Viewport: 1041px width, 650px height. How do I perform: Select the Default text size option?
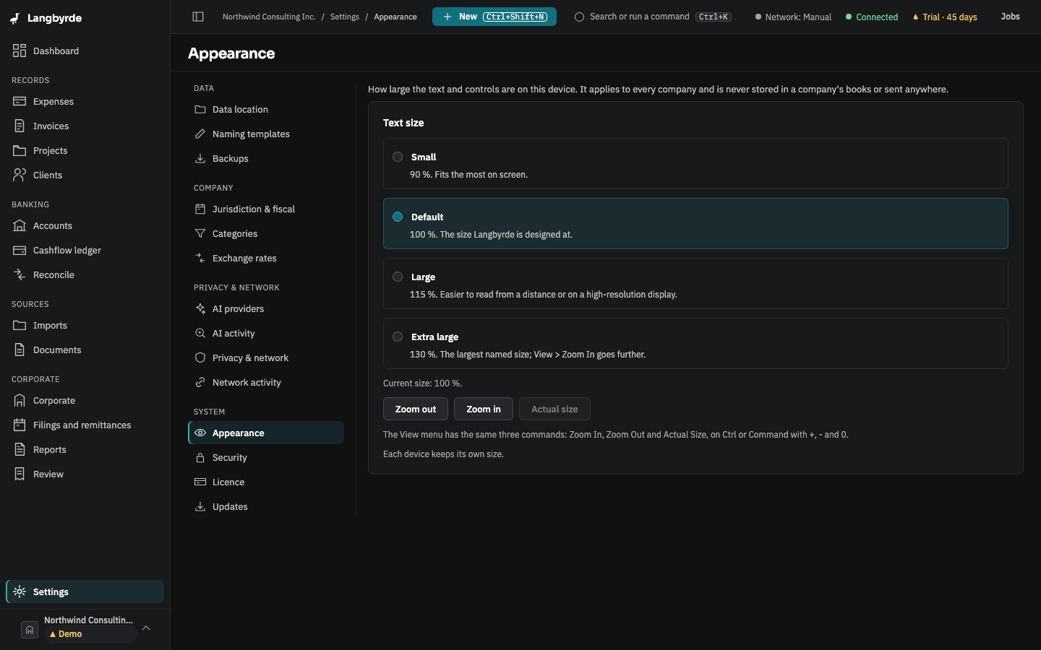coord(695,224)
